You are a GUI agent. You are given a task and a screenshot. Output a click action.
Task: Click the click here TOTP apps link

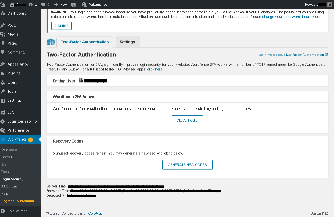tap(155, 69)
